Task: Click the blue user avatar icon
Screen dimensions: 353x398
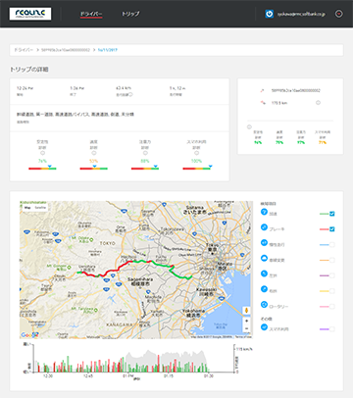Action: [x=269, y=14]
